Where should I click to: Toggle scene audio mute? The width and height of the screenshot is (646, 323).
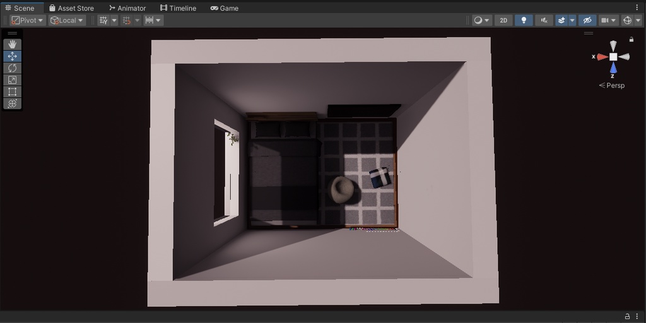[544, 20]
